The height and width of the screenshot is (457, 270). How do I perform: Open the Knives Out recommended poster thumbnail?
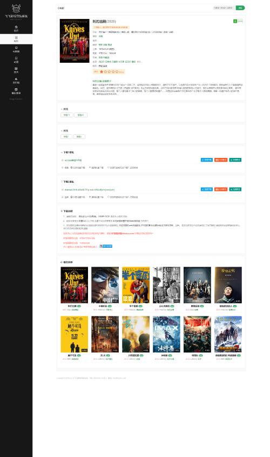point(74,285)
